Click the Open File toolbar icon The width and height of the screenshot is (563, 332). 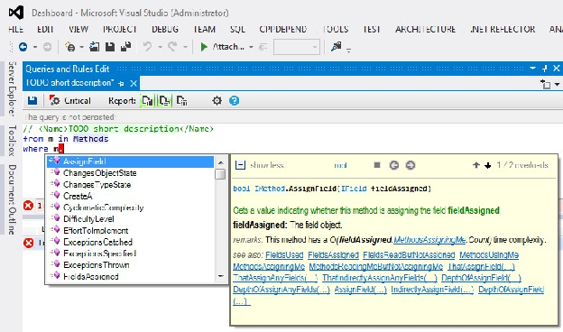(95, 47)
